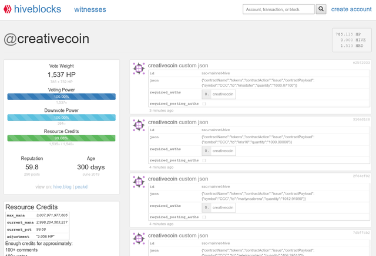This screenshot has height=256, width=376.
Task: Open the create account link
Action: tap(351, 9)
